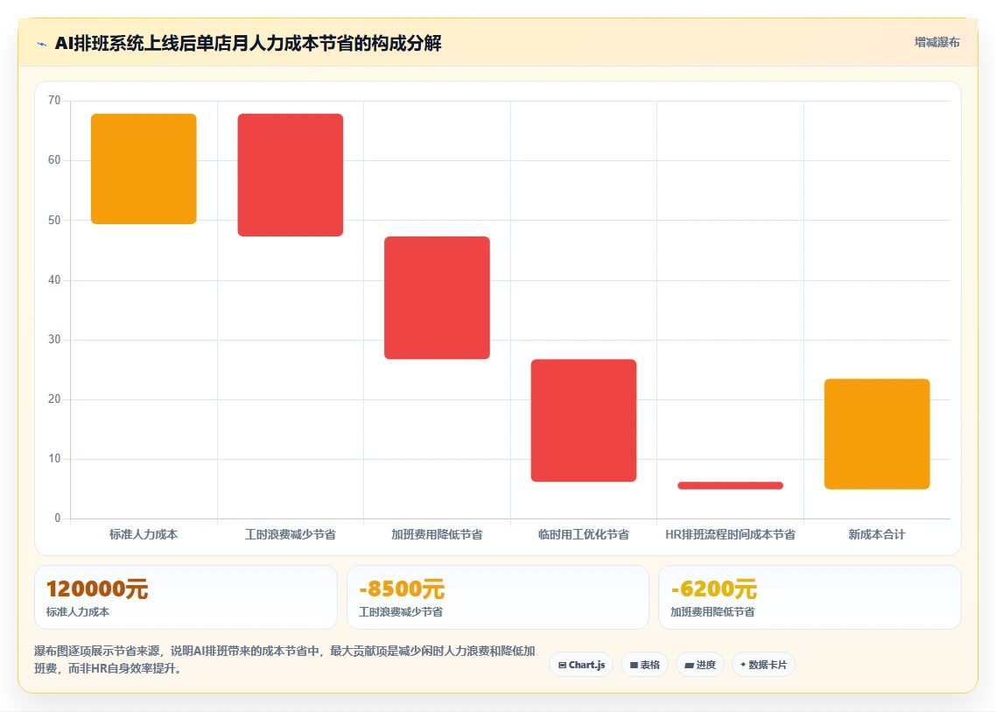This screenshot has width=996, height=712.
Task: Click x-axis label 新成本合计
Action: 877,534
